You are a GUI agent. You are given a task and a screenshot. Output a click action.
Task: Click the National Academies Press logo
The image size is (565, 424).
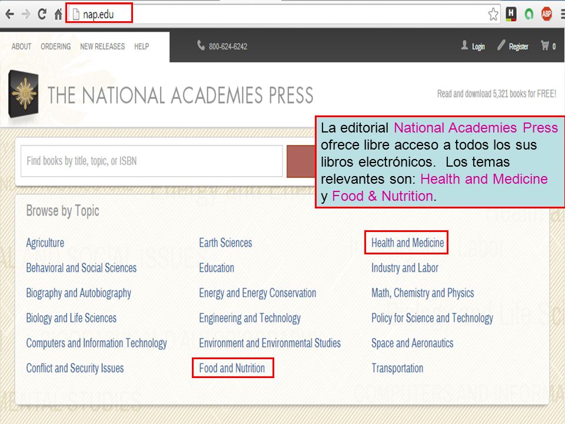[24, 94]
